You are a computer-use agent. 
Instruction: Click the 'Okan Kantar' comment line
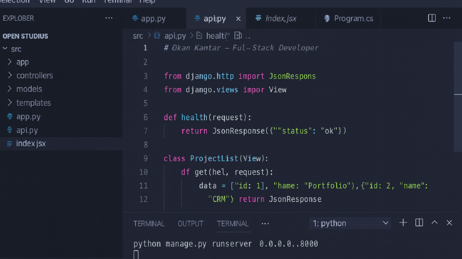(241, 48)
